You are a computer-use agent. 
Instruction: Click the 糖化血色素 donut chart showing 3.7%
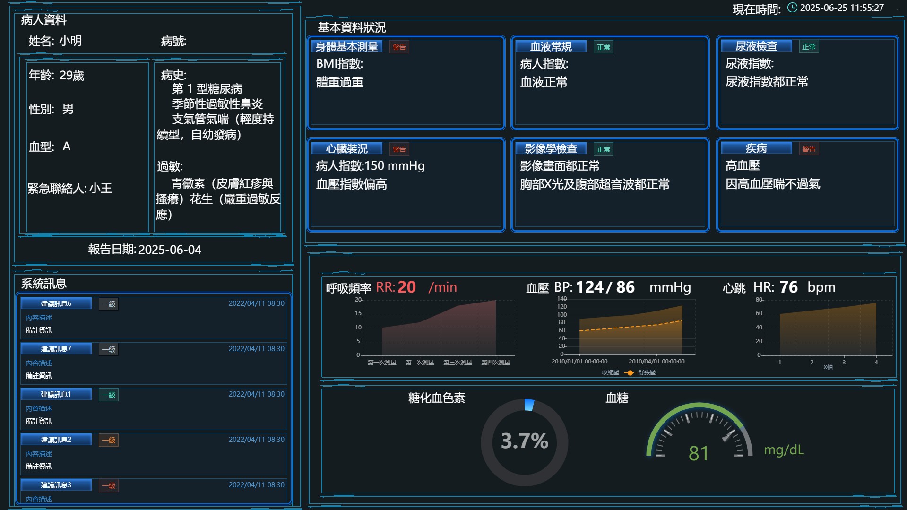[x=524, y=442]
